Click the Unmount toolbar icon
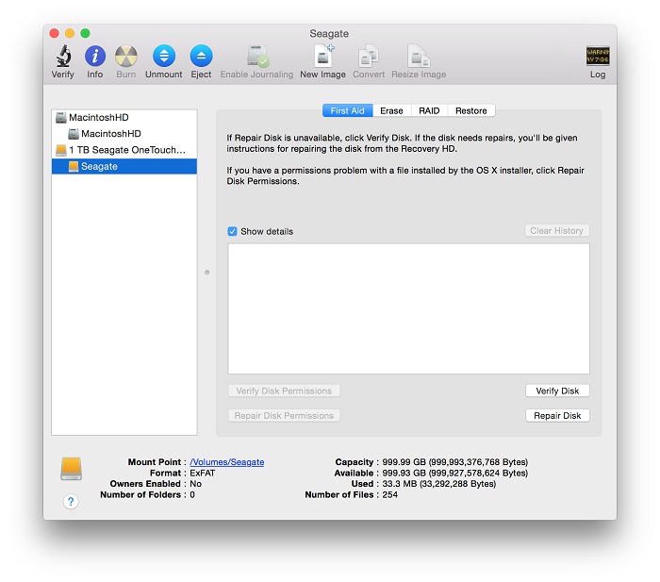 coord(164,57)
